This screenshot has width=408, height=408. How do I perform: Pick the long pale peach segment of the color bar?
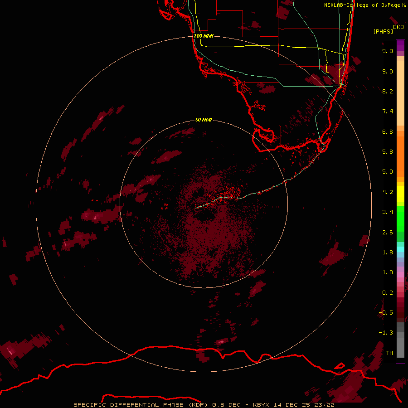pos(400,93)
